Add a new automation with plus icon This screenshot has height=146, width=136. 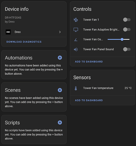coord(60,58)
